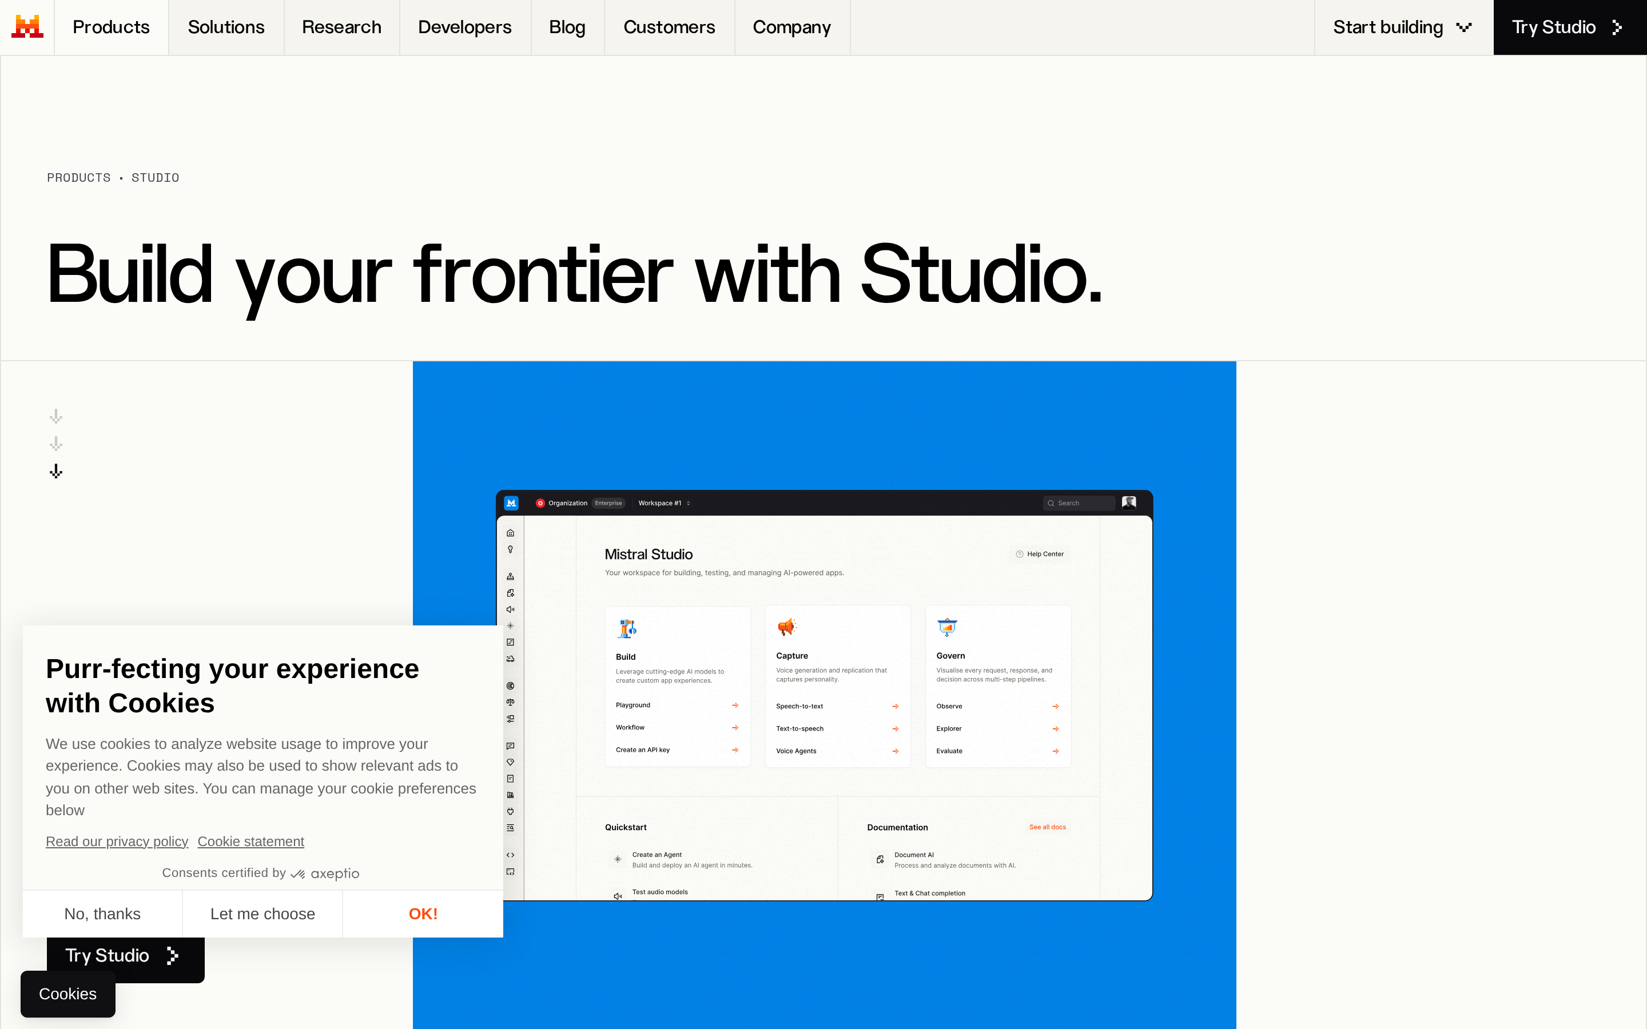The width and height of the screenshot is (1647, 1029).
Task: Open the Solutions menu
Action: (226, 27)
